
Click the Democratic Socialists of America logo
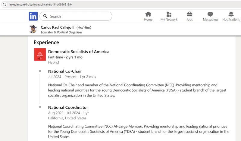coord(40,54)
